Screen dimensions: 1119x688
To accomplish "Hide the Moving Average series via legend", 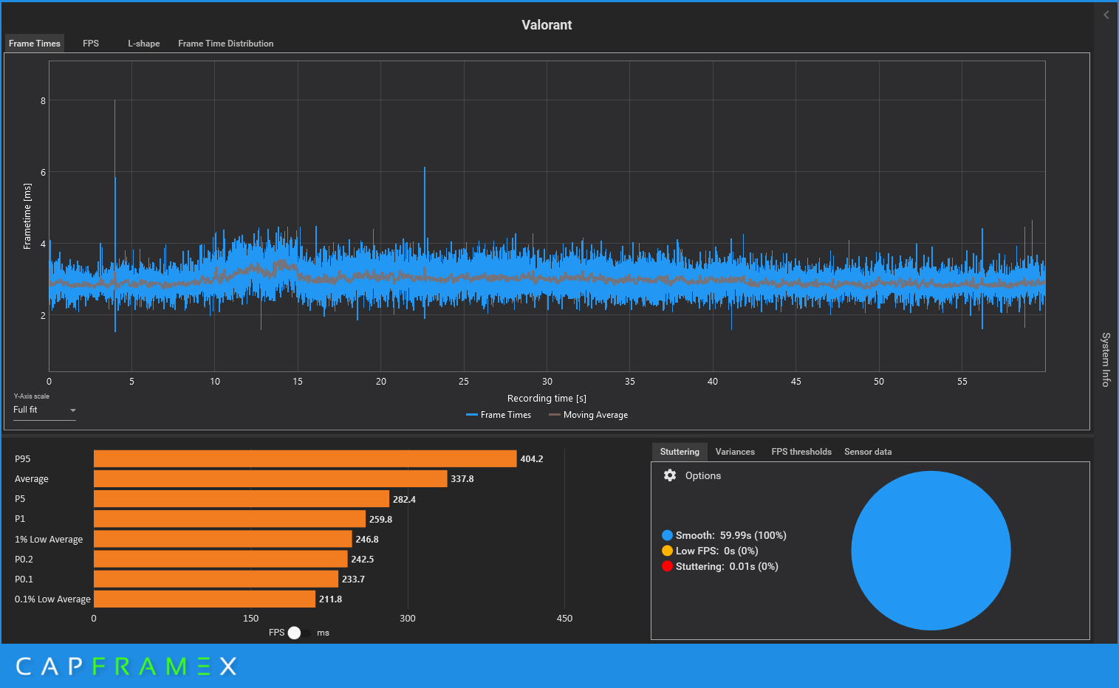I will tap(589, 415).
